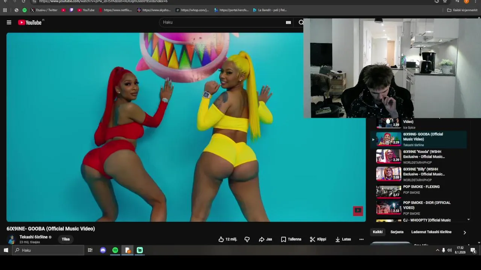Download the video with Lataa

tap(343, 239)
